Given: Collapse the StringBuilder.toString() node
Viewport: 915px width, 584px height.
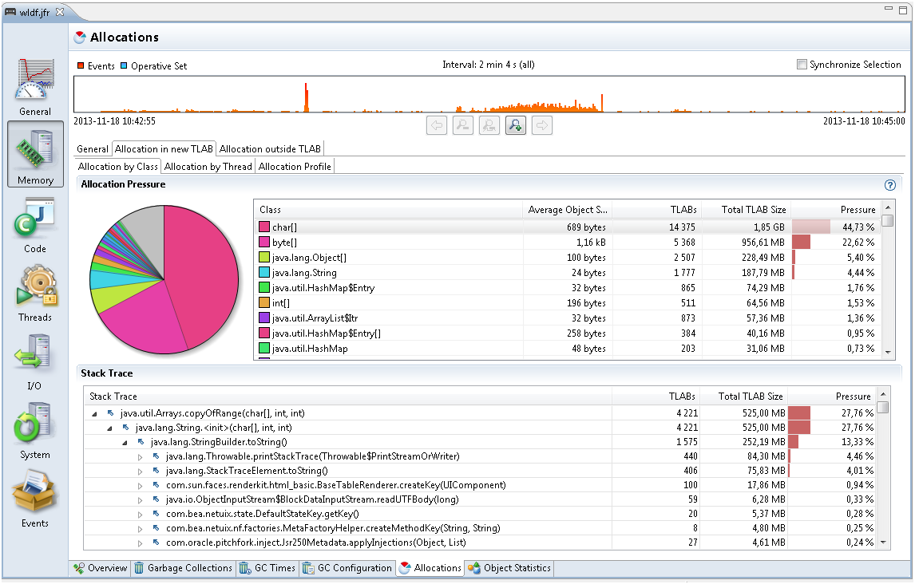Looking at the screenshot, I should pyautogui.click(x=125, y=443).
